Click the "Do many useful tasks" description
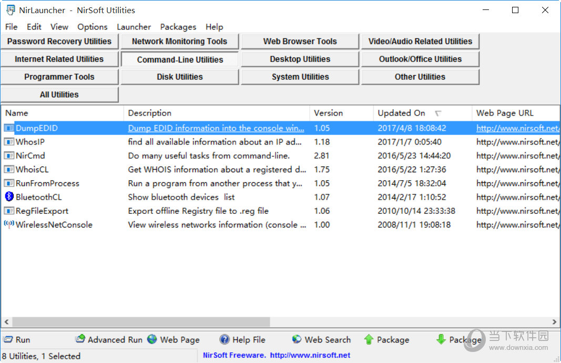The height and width of the screenshot is (363, 561). [x=209, y=155]
